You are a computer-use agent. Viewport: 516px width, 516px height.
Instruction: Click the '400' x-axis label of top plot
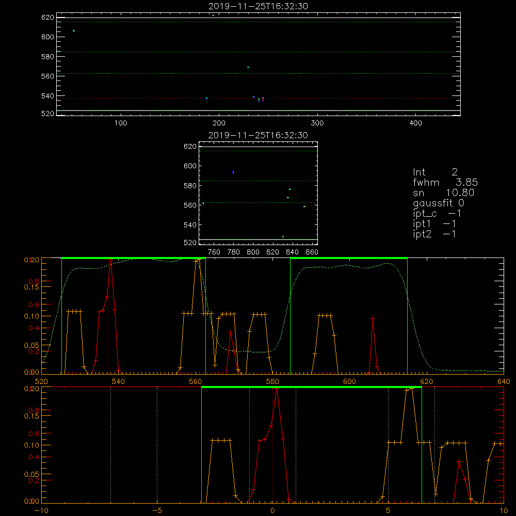[x=415, y=123]
